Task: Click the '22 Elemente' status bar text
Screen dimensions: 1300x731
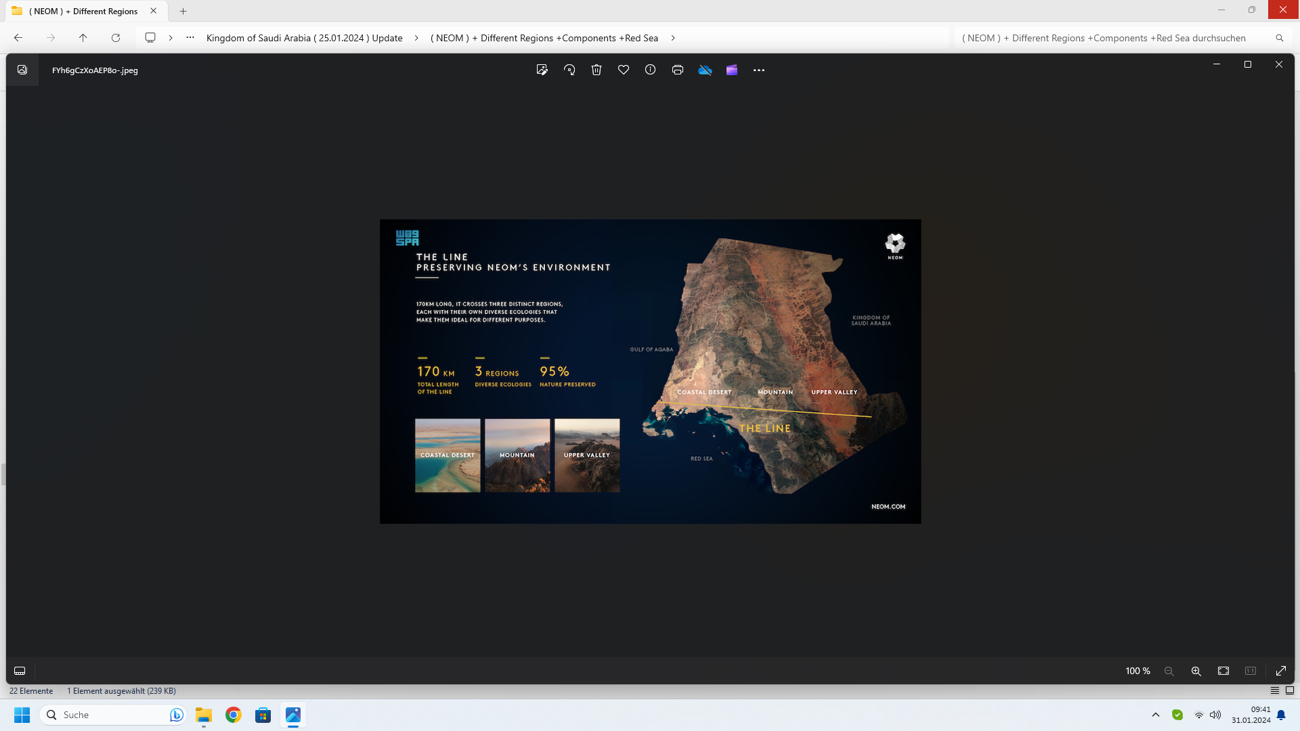Action: pyautogui.click(x=31, y=691)
